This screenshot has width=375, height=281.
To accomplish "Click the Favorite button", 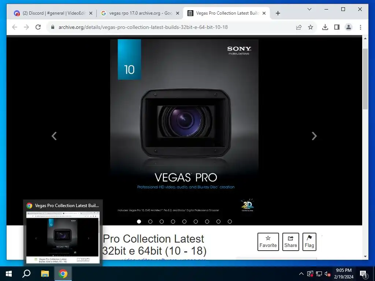I will [x=268, y=242].
